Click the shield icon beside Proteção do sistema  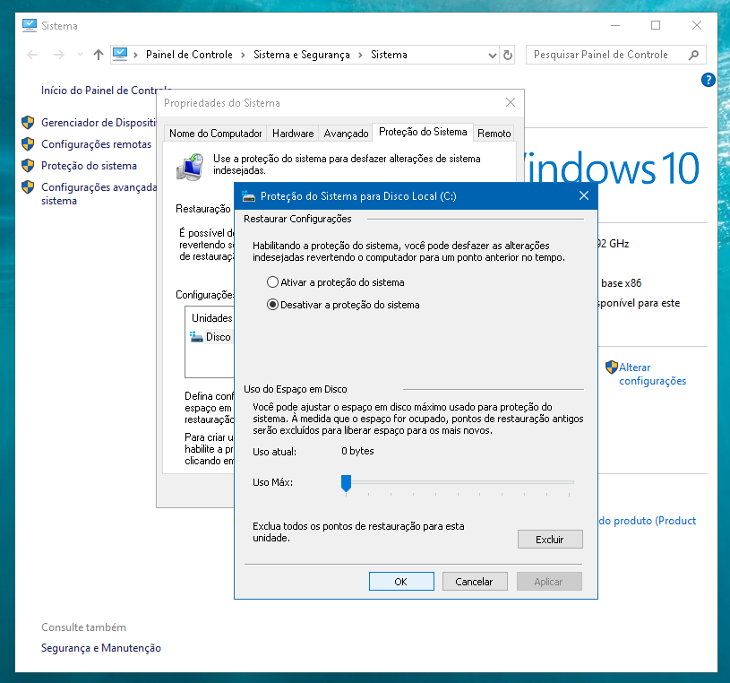click(x=28, y=166)
